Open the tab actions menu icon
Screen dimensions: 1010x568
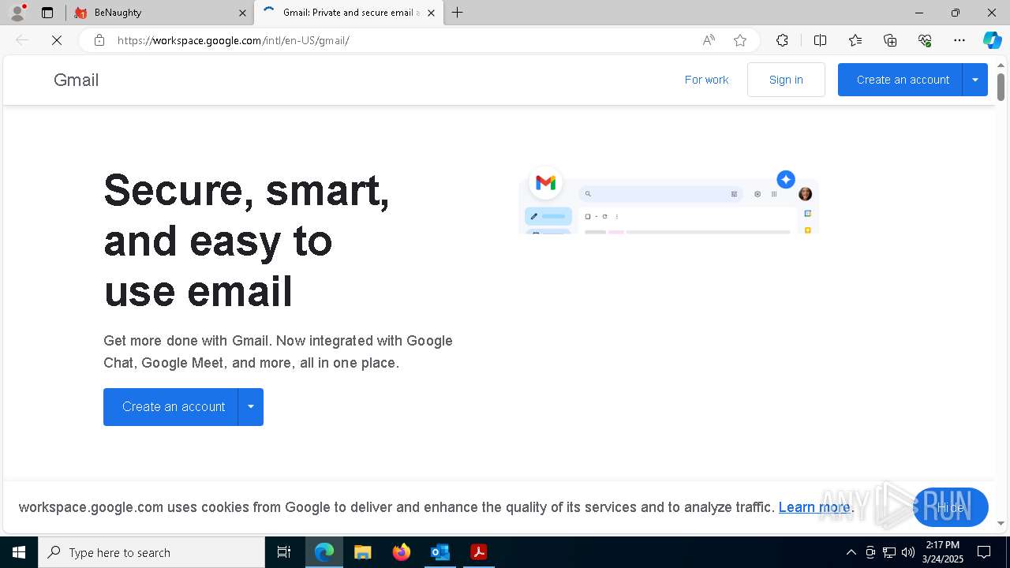coord(47,13)
